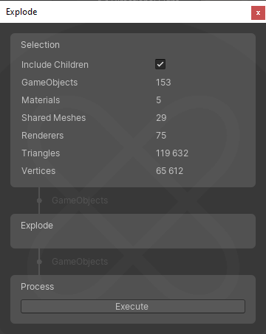
Task: Click the Materials row label
Action: tap(41, 100)
